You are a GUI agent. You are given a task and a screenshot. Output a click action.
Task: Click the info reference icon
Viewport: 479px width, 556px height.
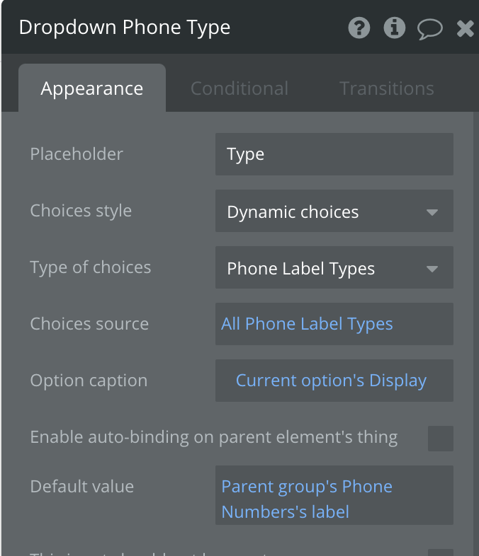(x=394, y=28)
